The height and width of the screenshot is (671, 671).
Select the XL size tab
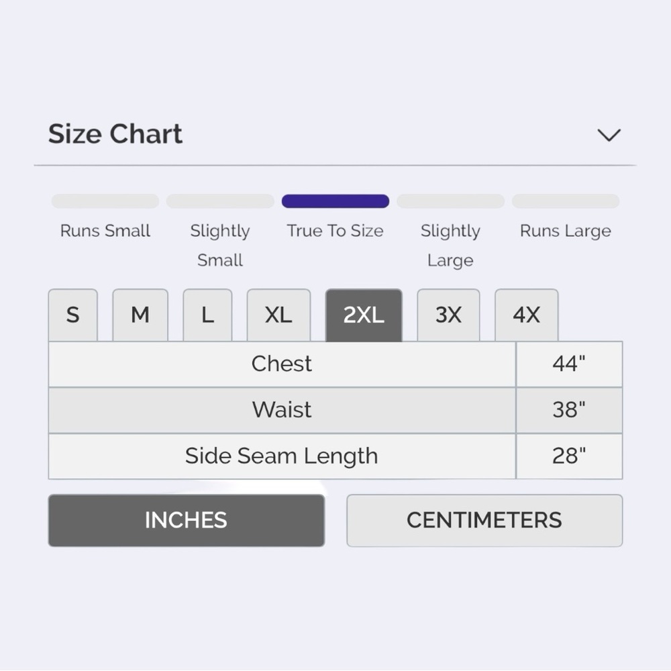[x=278, y=315]
